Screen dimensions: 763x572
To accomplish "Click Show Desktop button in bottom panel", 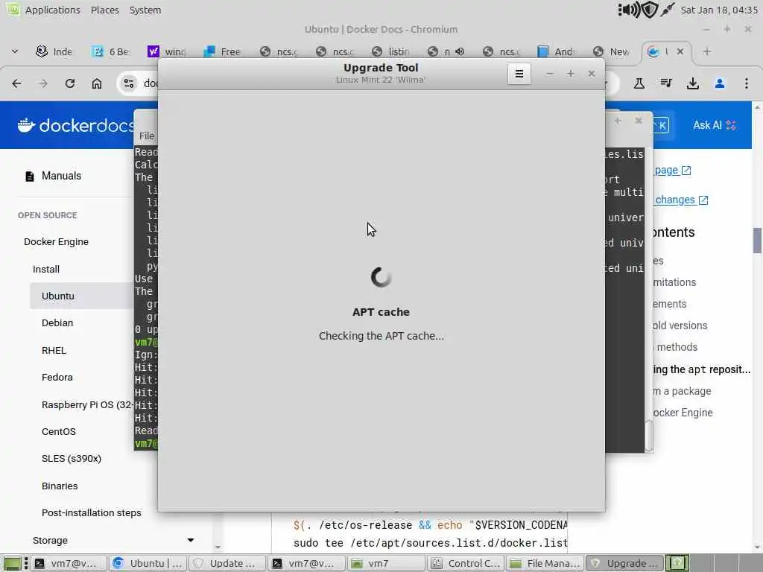I will (12, 563).
